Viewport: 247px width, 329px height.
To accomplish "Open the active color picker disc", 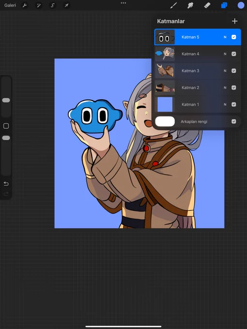I will [x=241, y=5].
